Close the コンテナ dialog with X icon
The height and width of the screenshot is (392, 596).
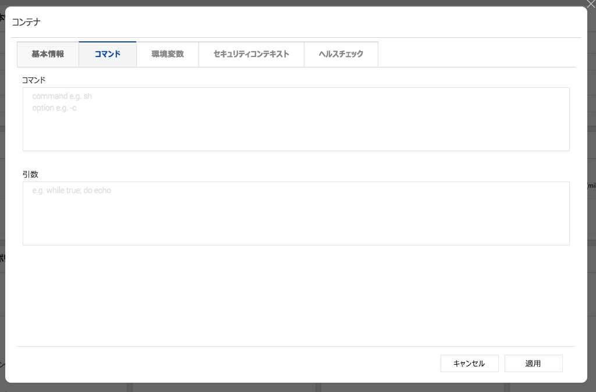pos(591,3)
